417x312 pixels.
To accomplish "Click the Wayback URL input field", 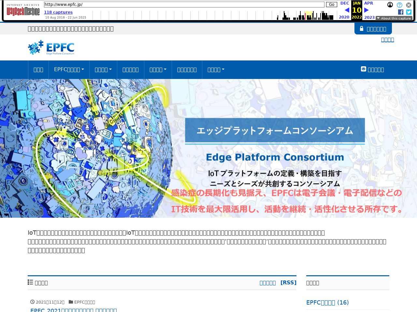I will point(184,5).
